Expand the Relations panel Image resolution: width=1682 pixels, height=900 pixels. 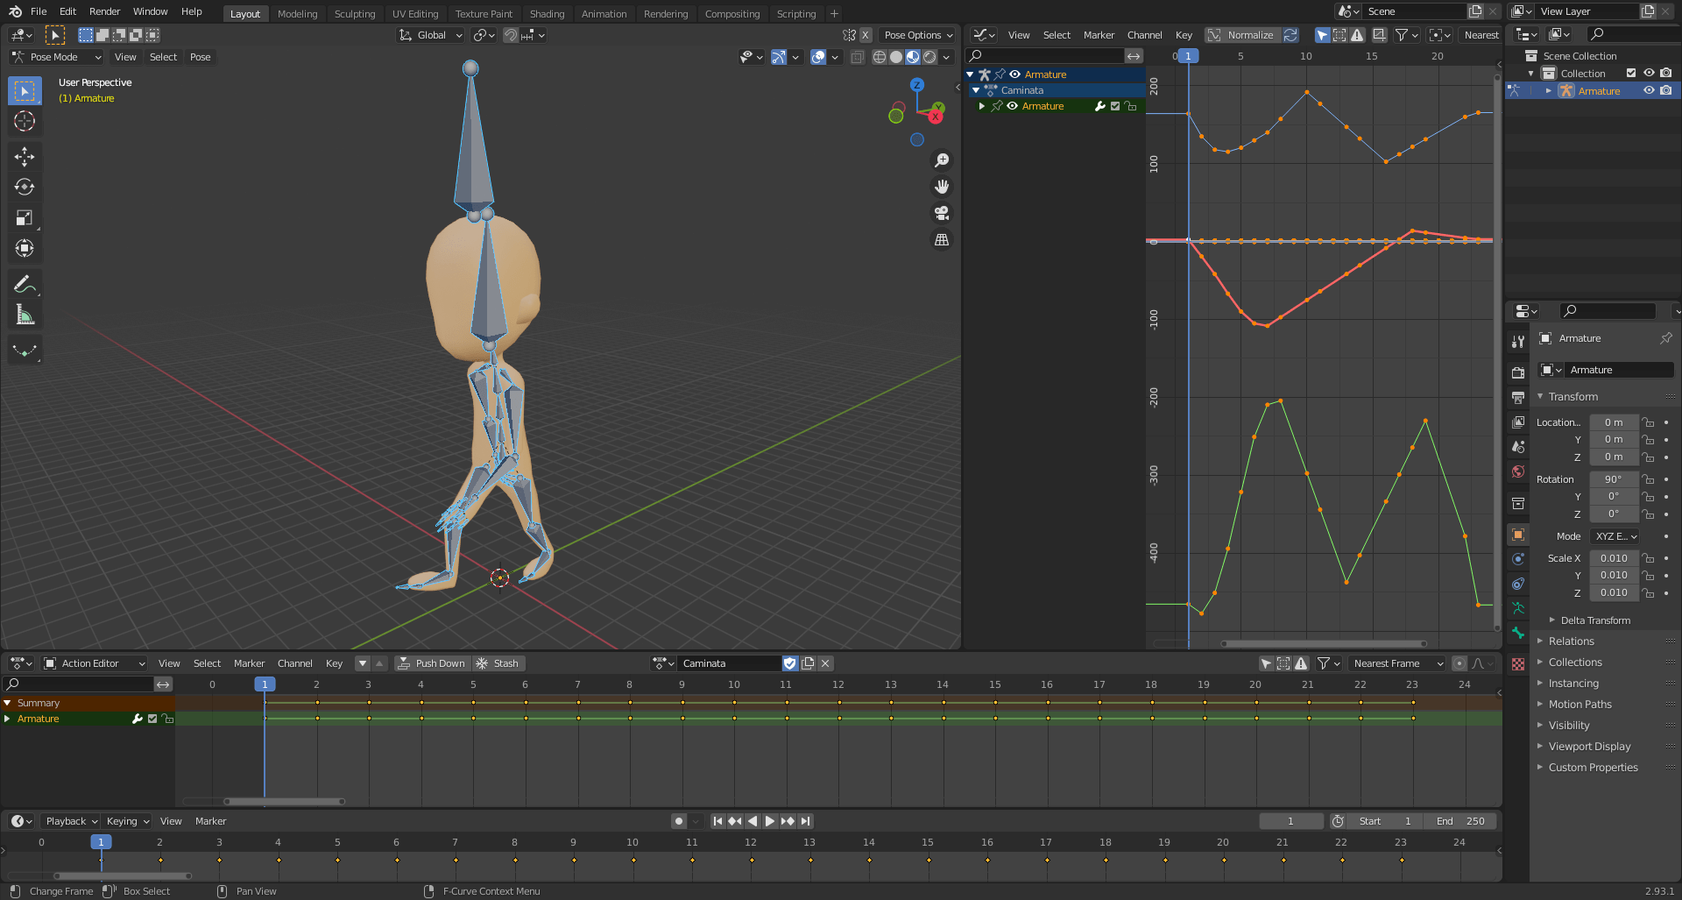coord(1571,641)
